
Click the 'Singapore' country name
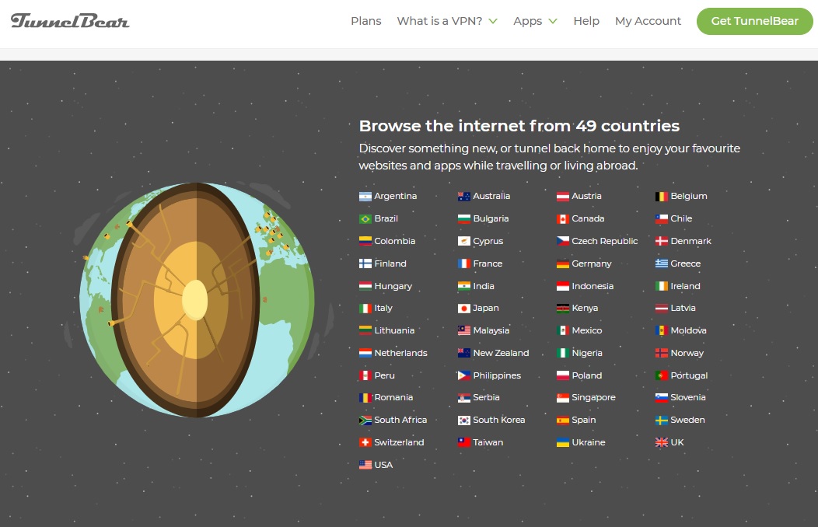click(x=594, y=398)
